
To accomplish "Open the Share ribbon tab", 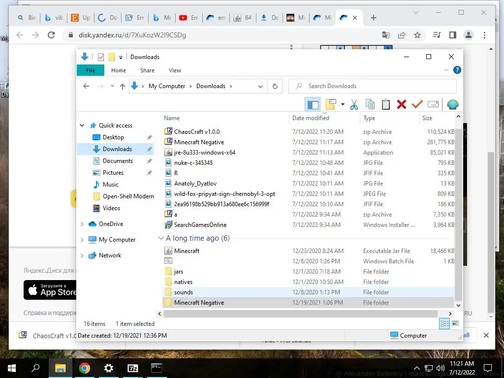I will click(x=147, y=70).
